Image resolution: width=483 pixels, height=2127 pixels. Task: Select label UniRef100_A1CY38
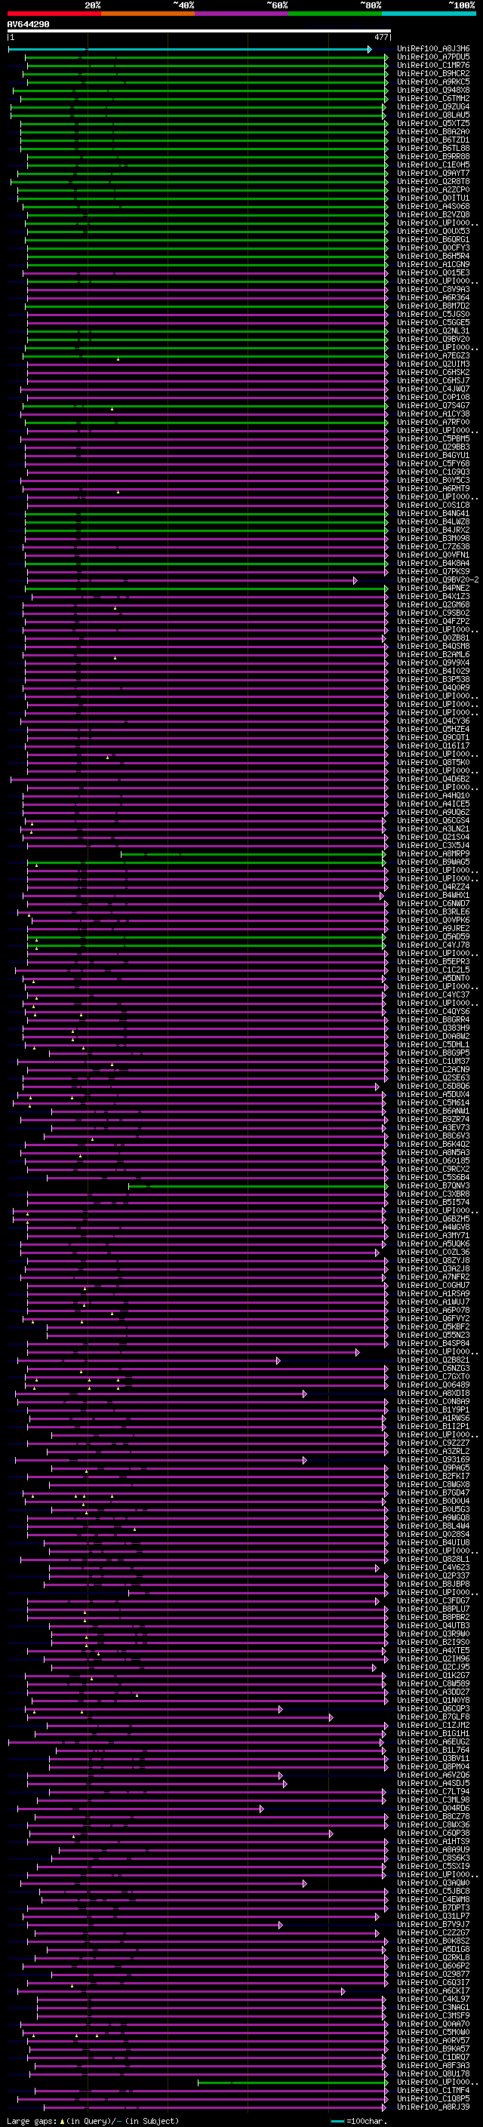433,413
